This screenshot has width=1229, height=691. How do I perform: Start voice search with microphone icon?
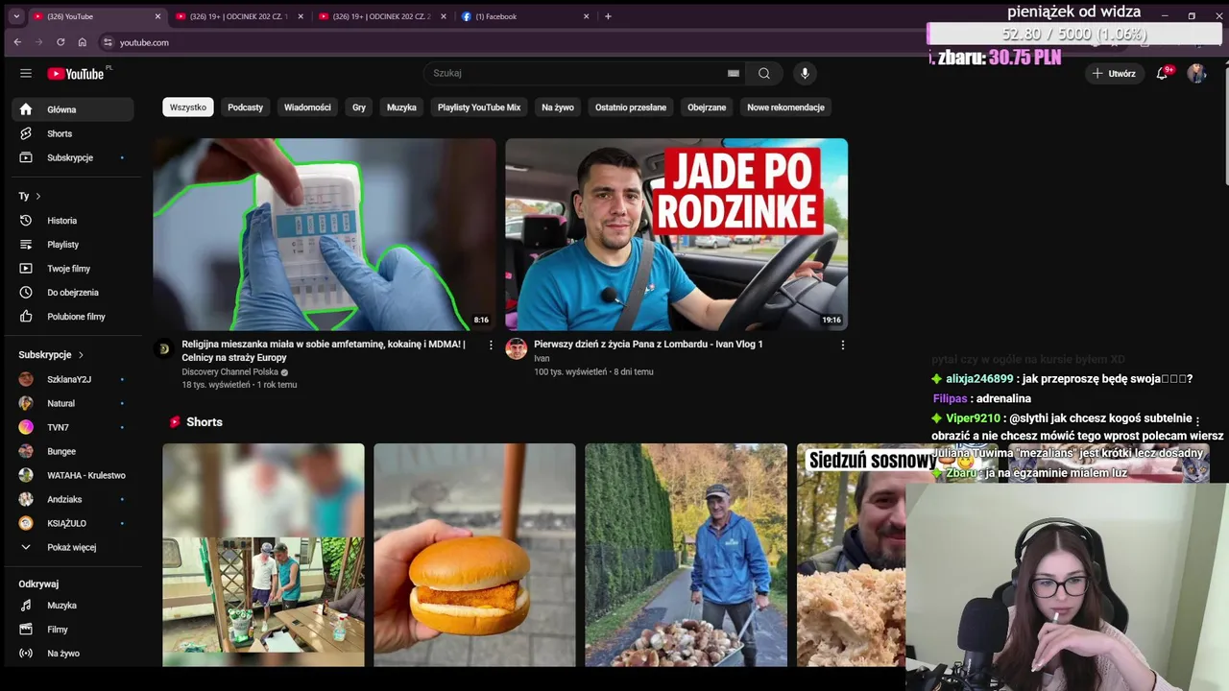coord(805,73)
